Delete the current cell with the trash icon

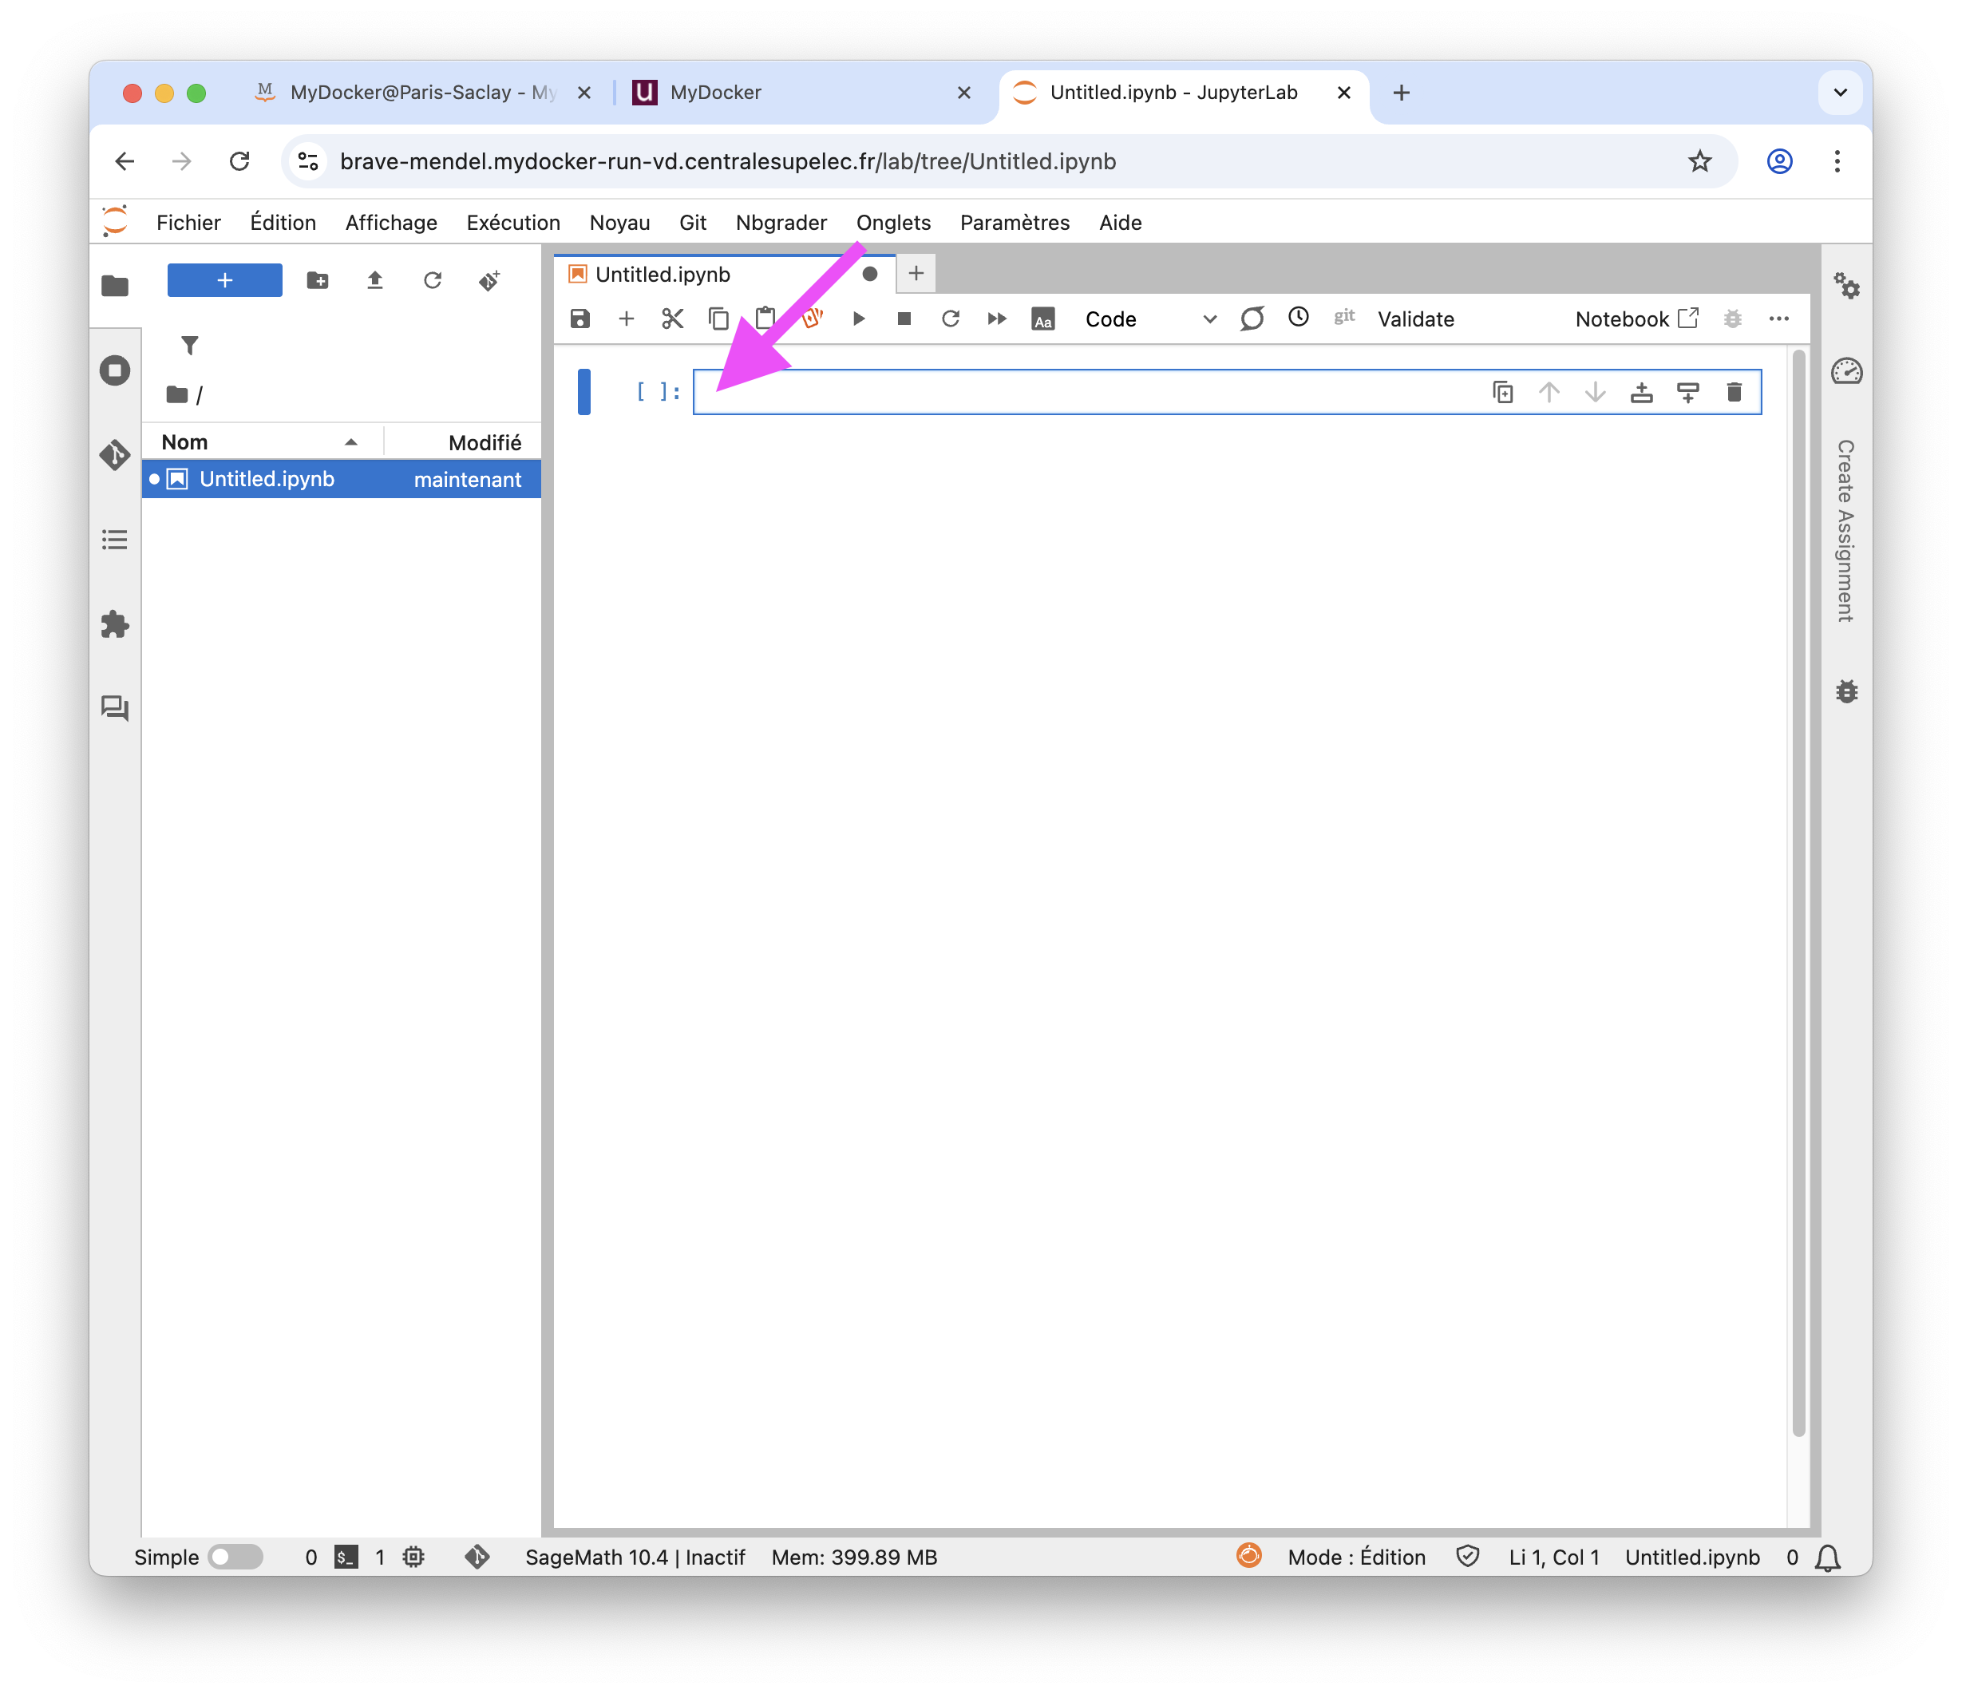point(1734,392)
